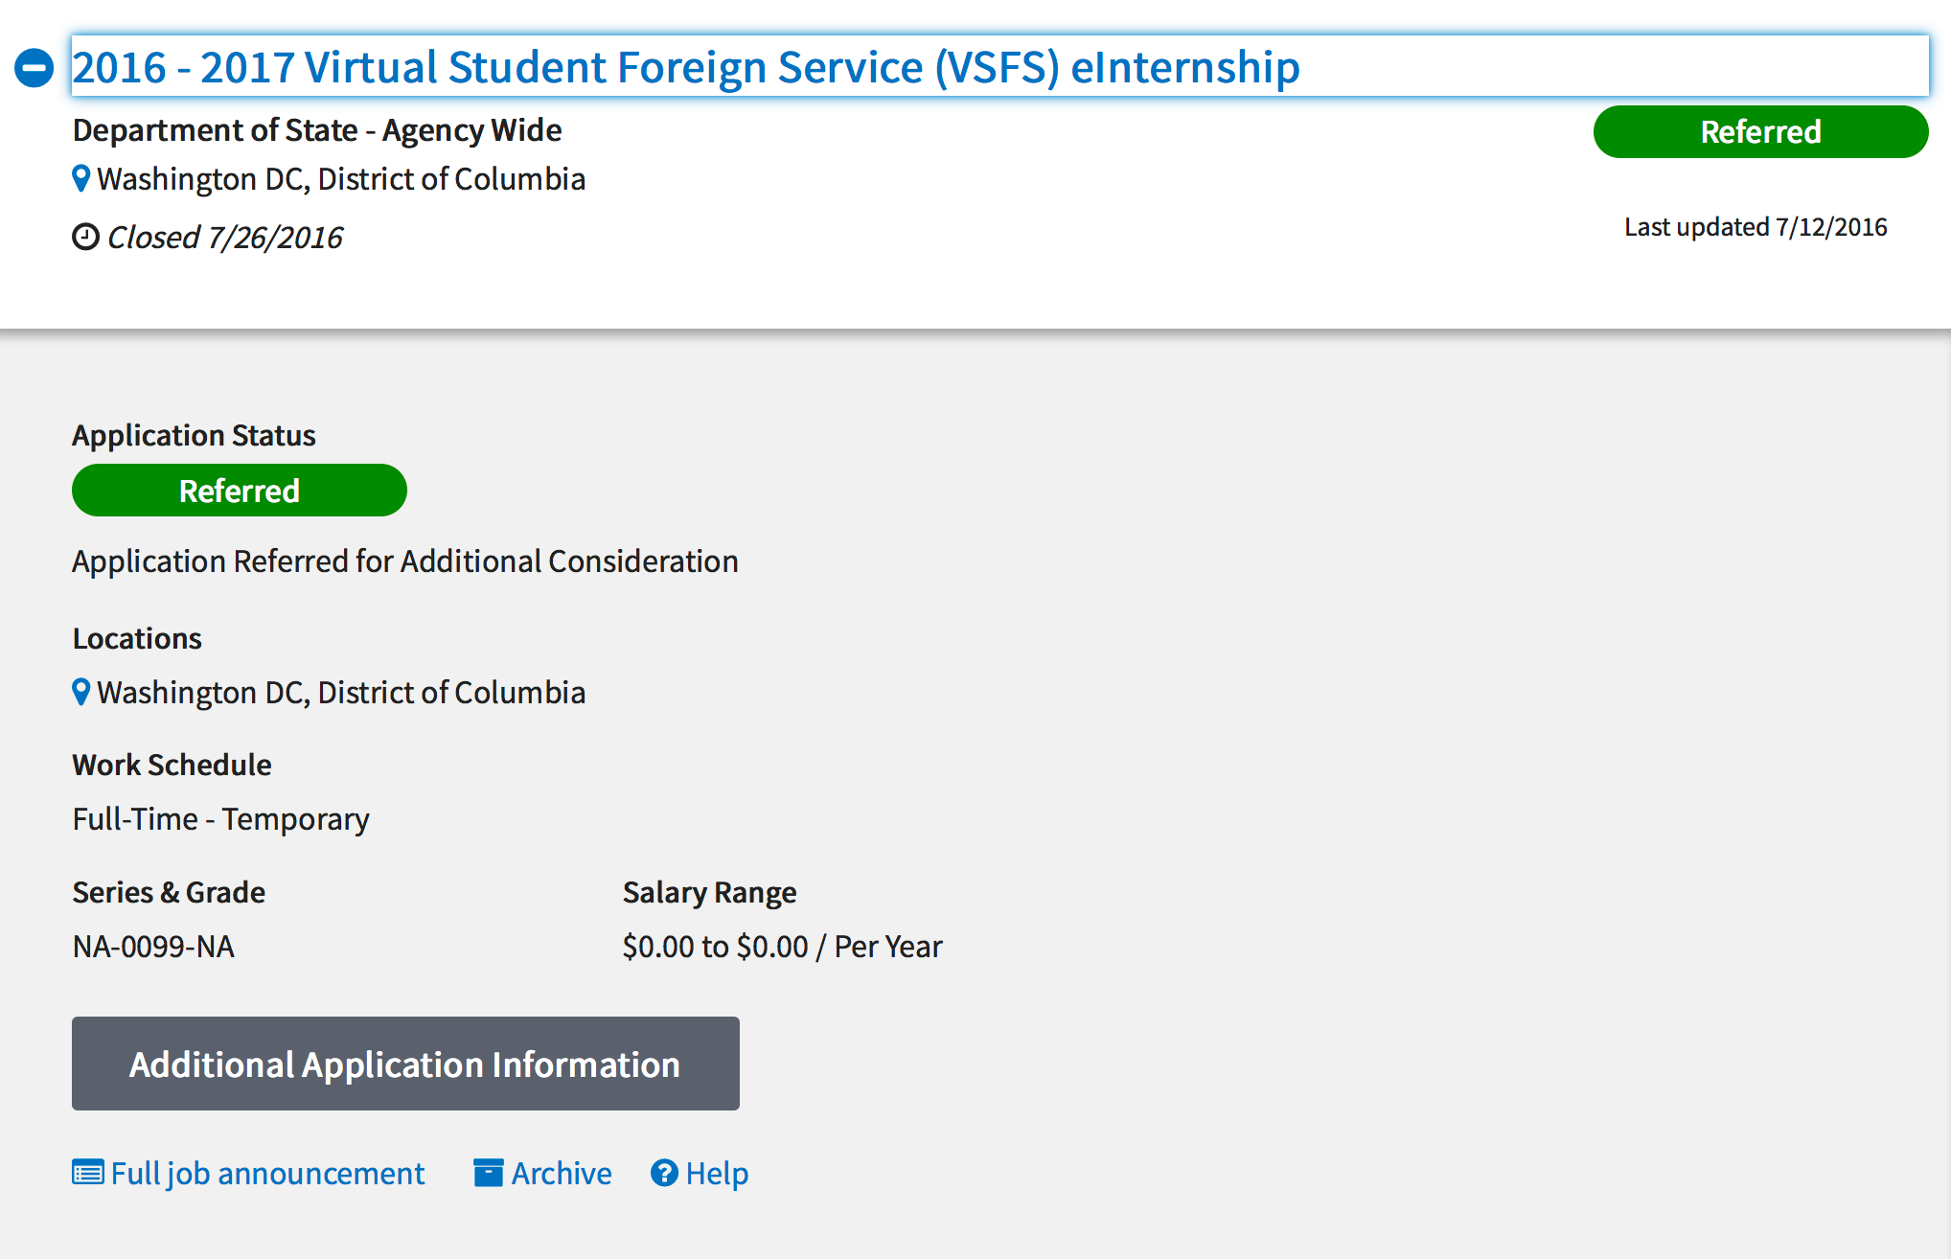Open the Full job announcement text link
The height and width of the screenshot is (1259, 1951).
pos(267,1173)
